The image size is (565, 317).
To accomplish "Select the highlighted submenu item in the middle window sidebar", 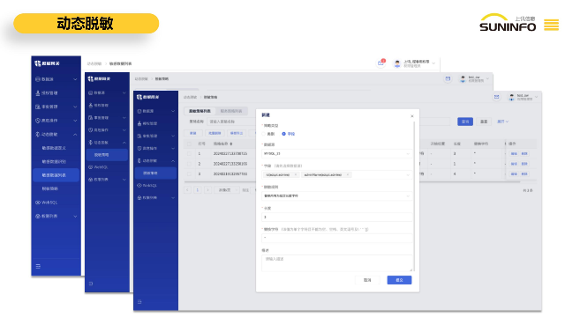I will click(107, 155).
